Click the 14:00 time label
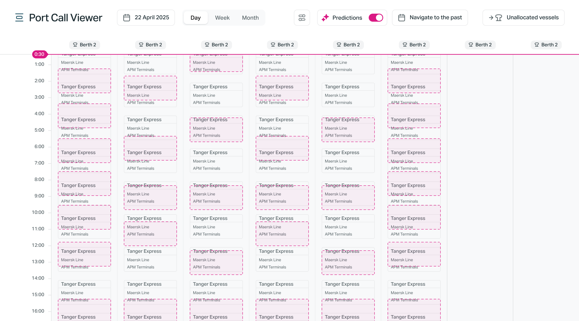 38,278
